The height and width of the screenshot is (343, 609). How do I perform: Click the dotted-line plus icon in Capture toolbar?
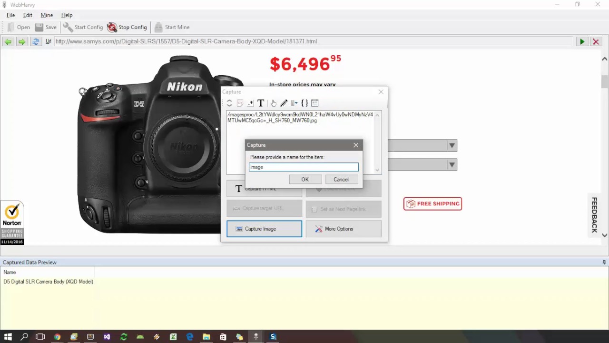point(250,103)
